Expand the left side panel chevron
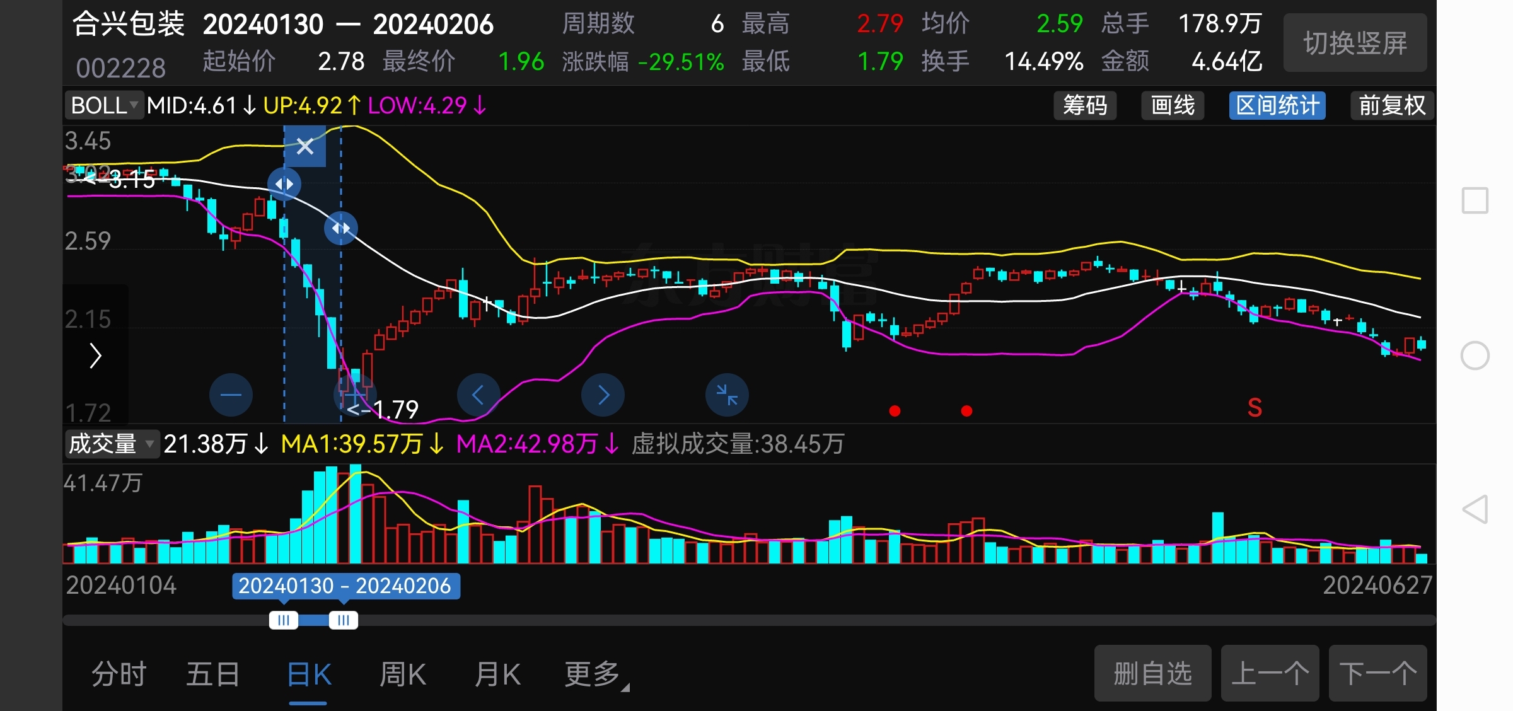The width and height of the screenshot is (1513, 711). (x=95, y=355)
